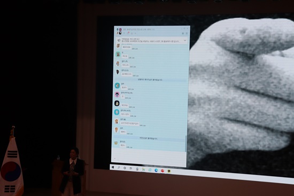Click the group chat profile picture cluster

(x=119, y=32)
